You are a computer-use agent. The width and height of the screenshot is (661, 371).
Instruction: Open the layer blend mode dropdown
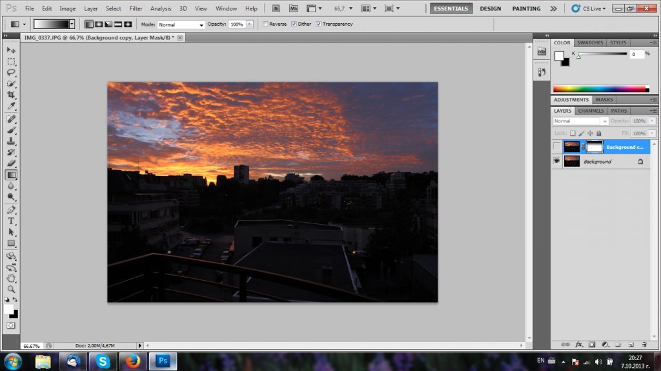pos(580,121)
